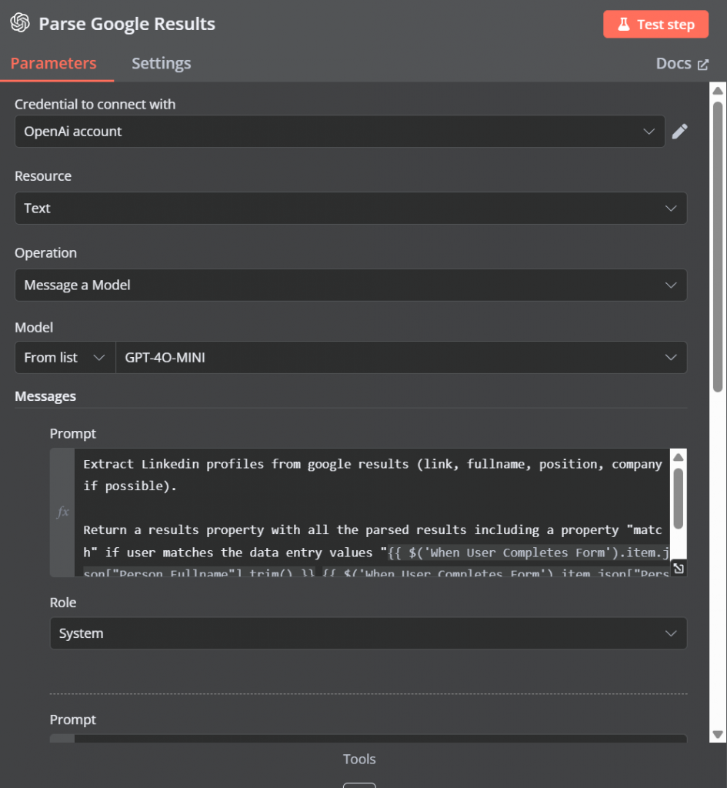Viewport: 727px width, 788px height.
Task: Open the Resource dropdown showing Text
Action: 351,208
